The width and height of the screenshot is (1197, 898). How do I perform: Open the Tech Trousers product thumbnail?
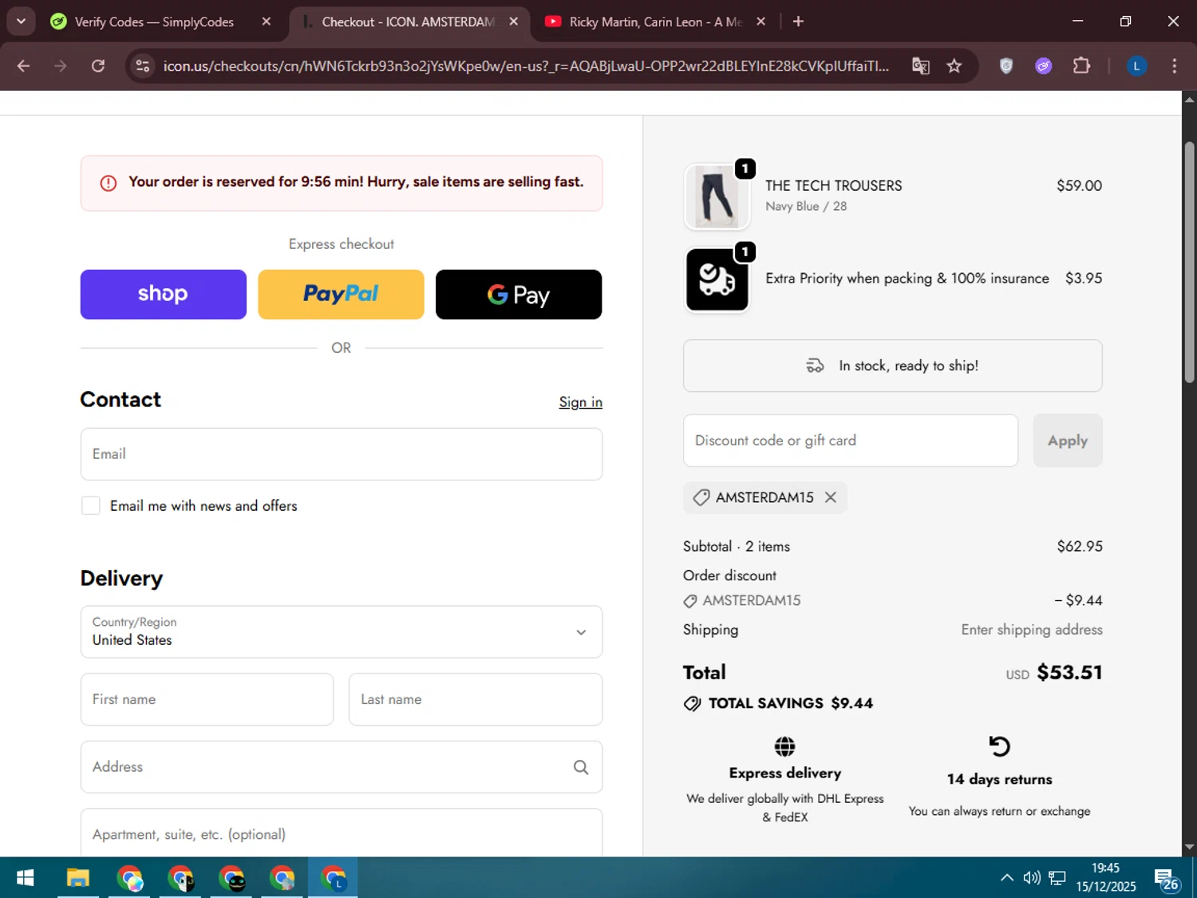point(717,196)
